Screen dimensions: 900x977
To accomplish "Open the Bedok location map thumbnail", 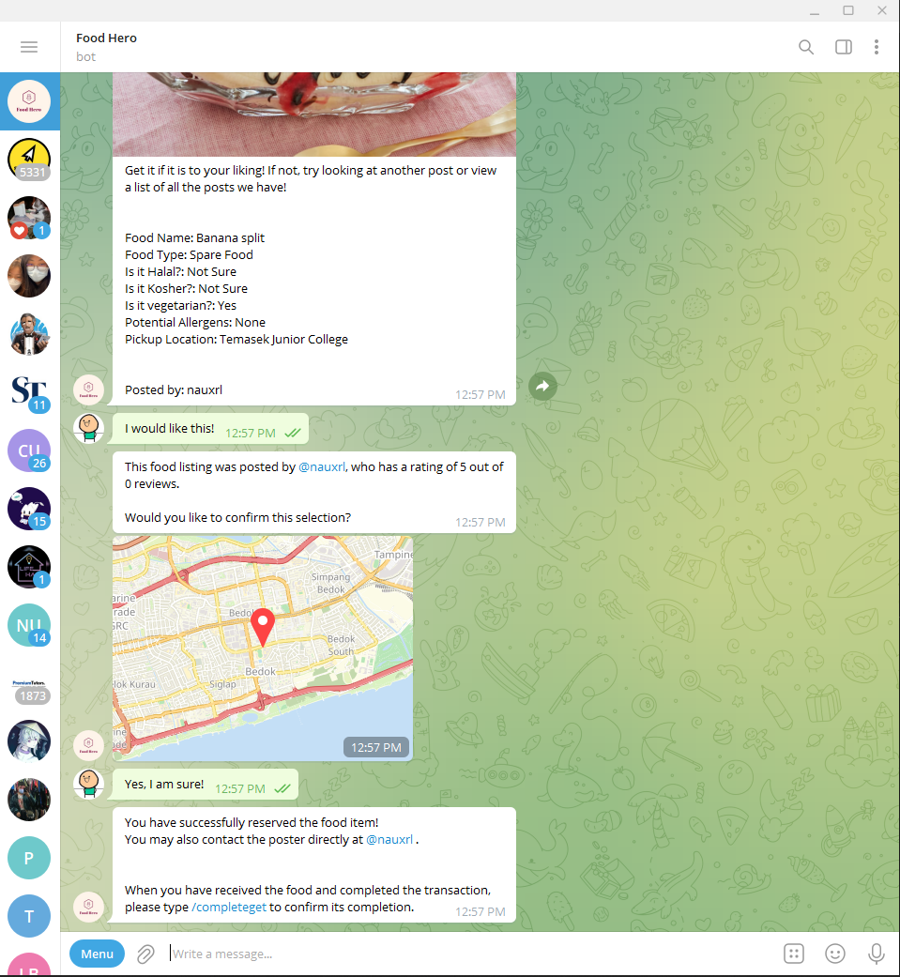I will click(263, 648).
